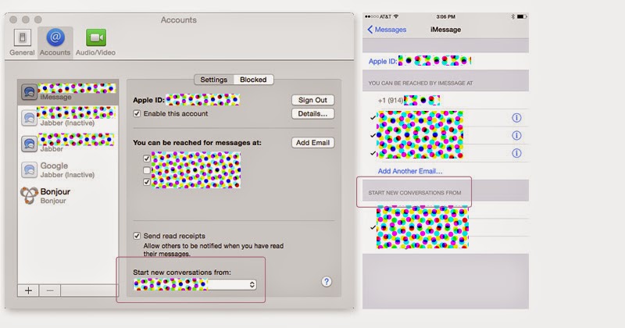Tap second email info icon on iPhone
625x328 pixels.
(516, 136)
